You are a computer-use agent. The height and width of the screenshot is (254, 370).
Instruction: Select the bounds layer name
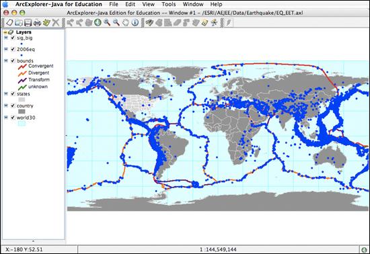pyautogui.click(x=25, y=60)
